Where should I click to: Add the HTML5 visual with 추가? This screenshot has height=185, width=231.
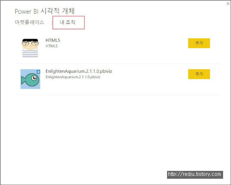(x=199, y=43)
